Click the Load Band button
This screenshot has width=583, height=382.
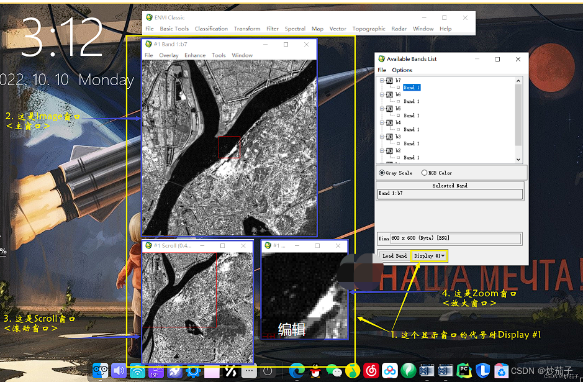[394, 256]
